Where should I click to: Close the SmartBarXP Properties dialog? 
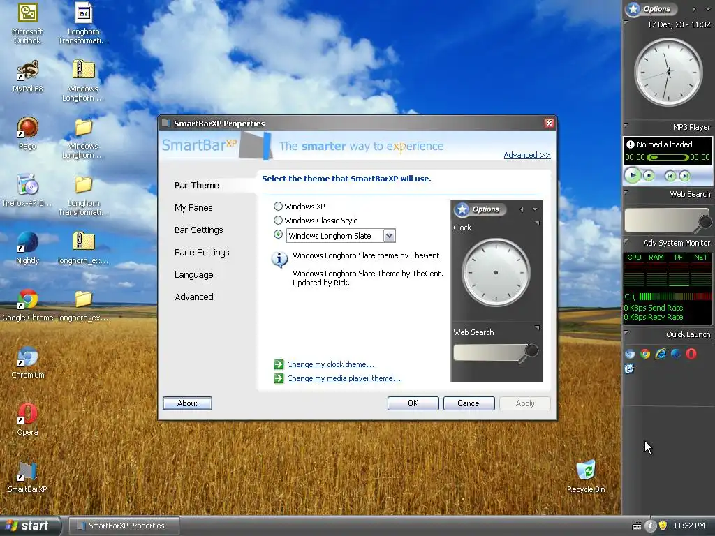(549, 123)
